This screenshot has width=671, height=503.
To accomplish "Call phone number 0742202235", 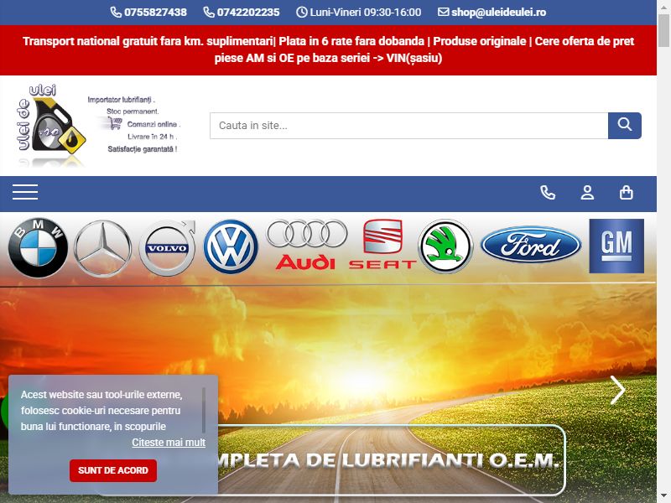I will pyautogui.click(x=242, y=13).
